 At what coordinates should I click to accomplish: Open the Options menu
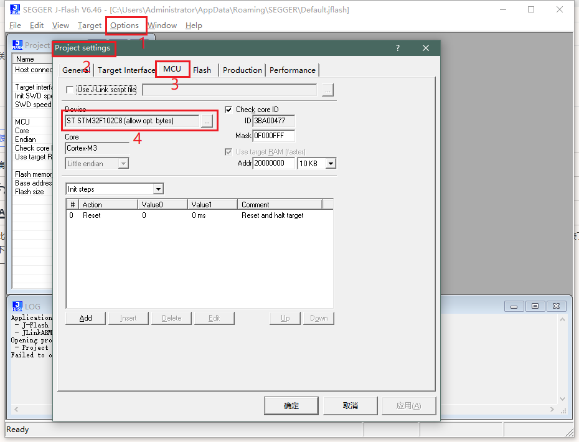125,26
